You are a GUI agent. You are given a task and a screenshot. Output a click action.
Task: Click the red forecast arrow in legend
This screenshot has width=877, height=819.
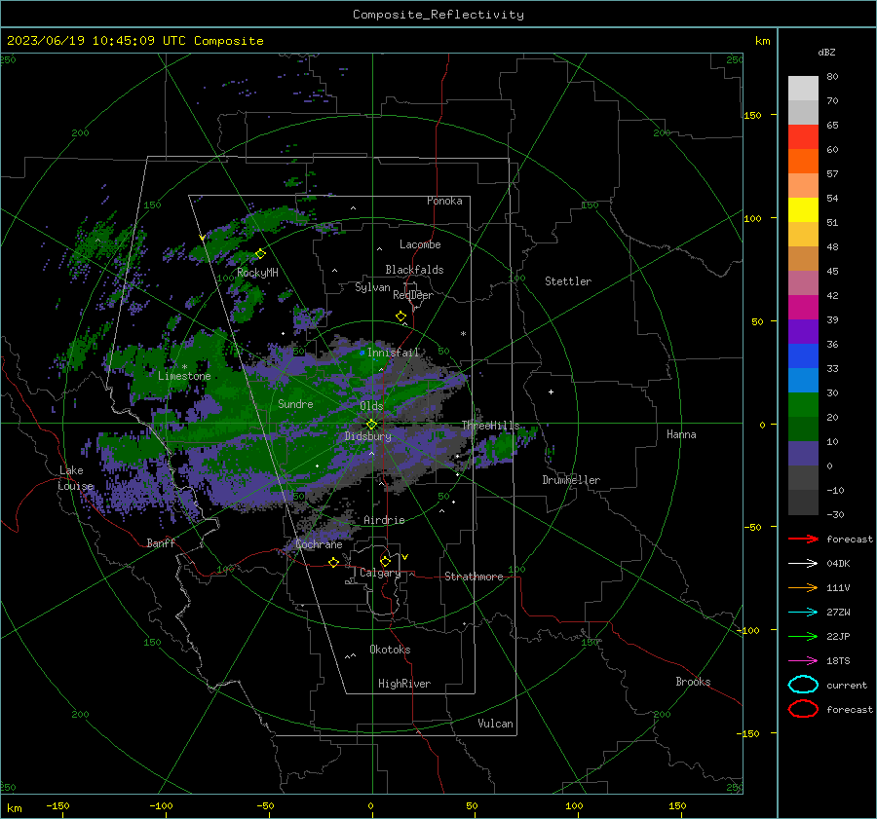point(803,539)
